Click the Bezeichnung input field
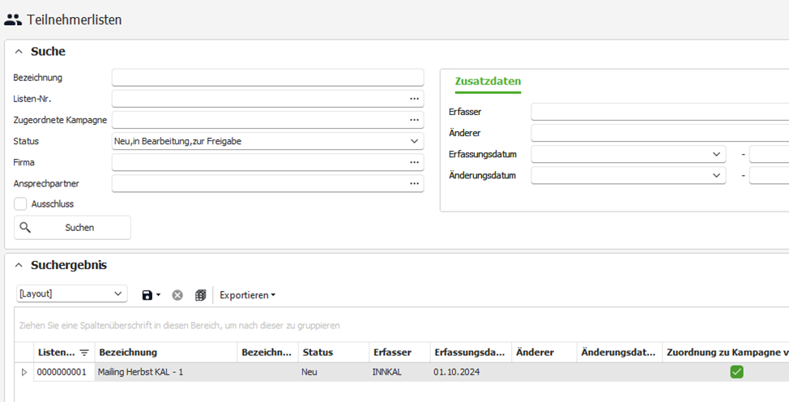This screenshot has height=402, width=789. 267,78
